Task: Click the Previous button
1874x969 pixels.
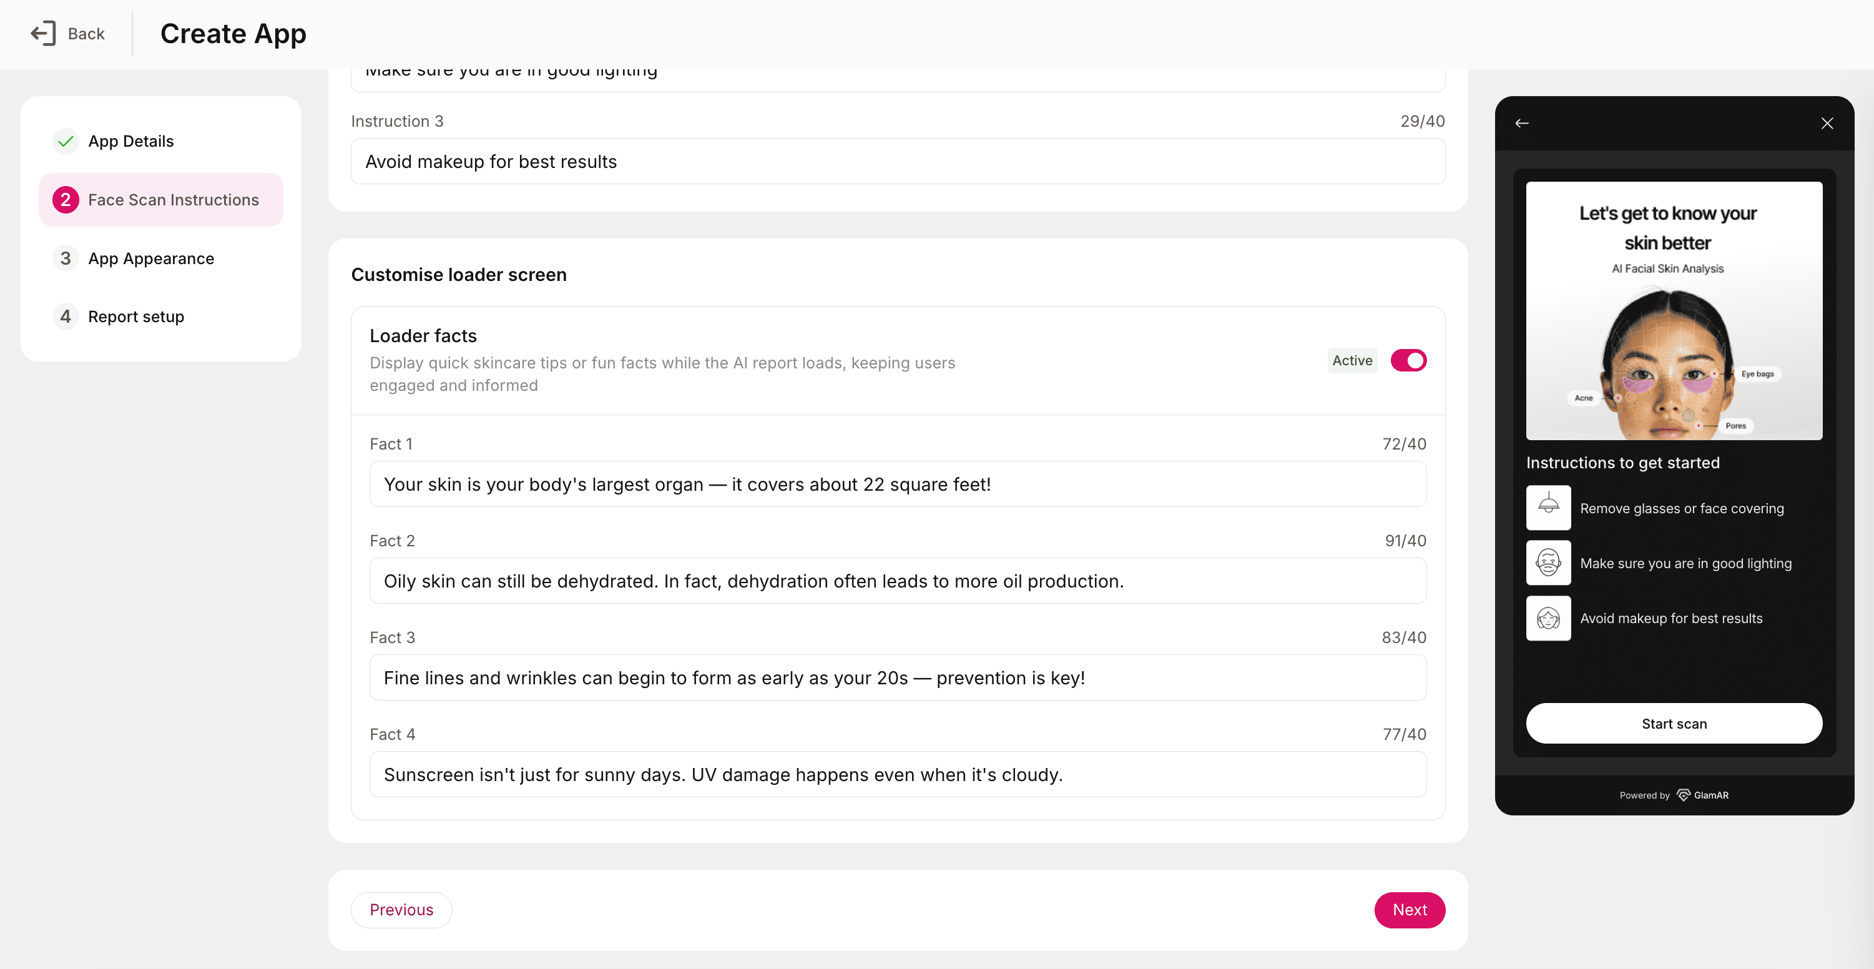Action: 401,909
